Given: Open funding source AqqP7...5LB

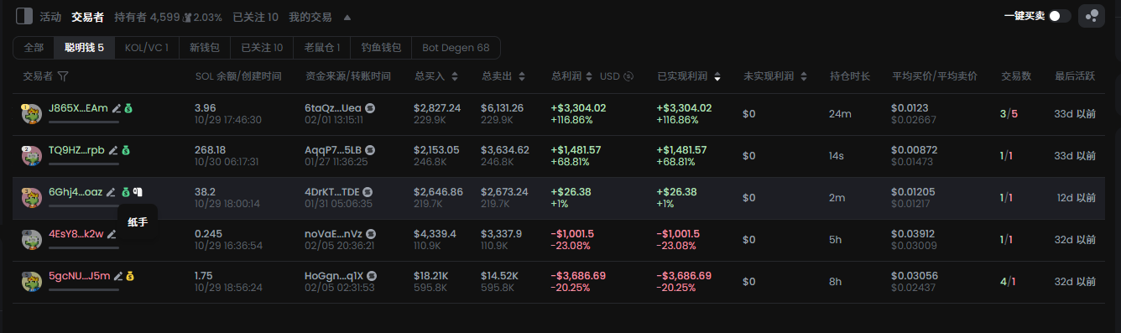Looking at the screenshot, I should pyautogui.click(x=333, y=150).
